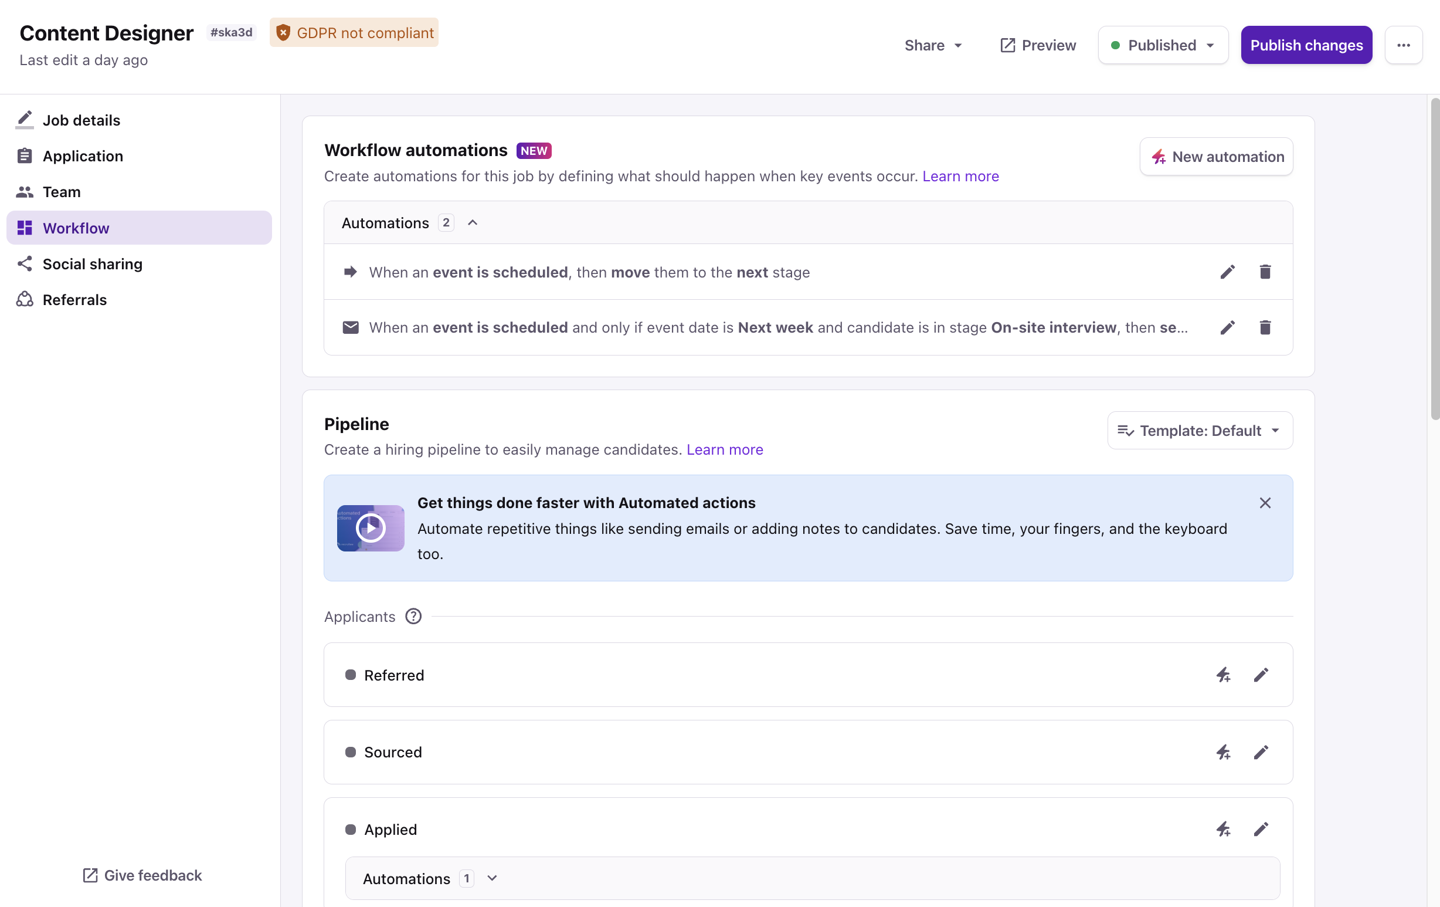1440x907 pixels.
Task: Collapse the Automations list in Workflow automations
Action: tap(473, 223)
